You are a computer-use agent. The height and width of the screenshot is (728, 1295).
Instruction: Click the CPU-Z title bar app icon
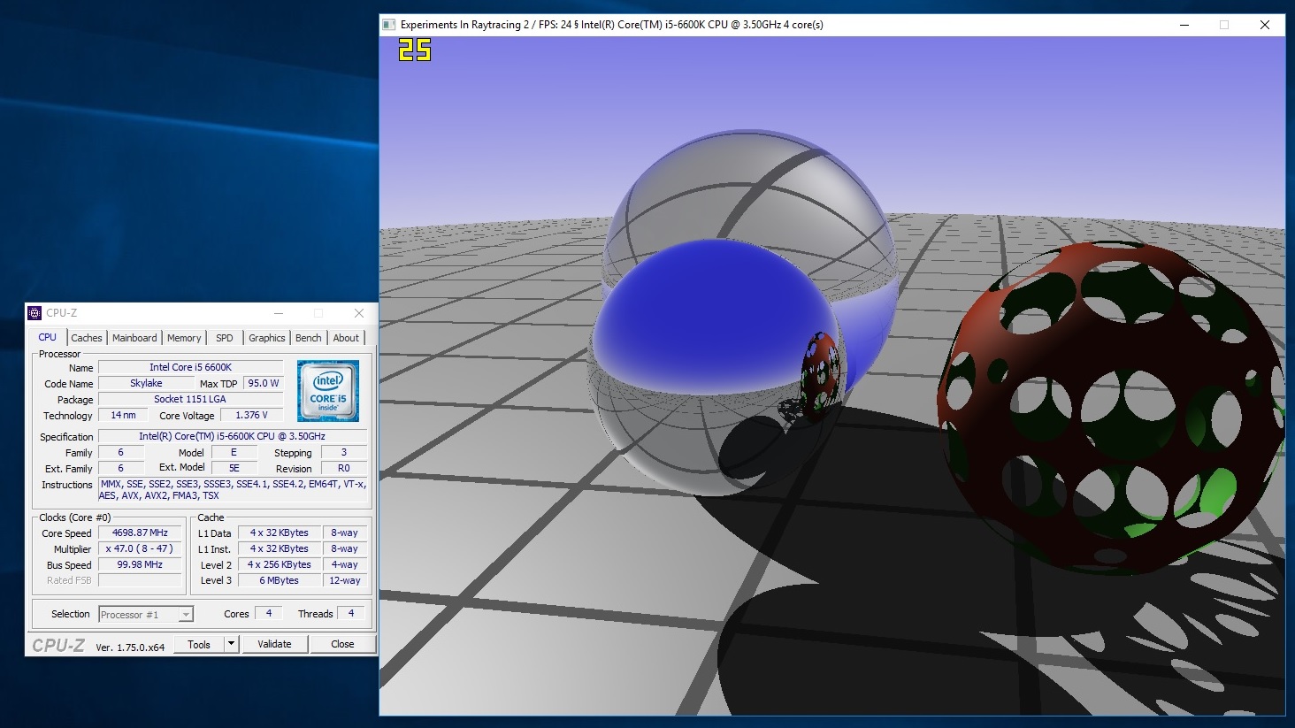[x=34, y=313]
